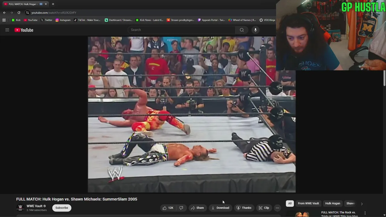The image size is (386, 217).
Task: Click the 2.74M subscribers text
Action: [36, 210]
